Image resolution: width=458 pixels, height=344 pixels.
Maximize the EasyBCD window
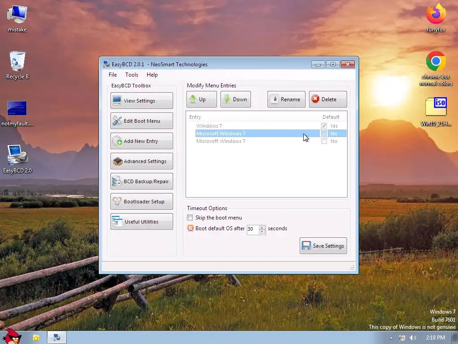pos(333,64)
